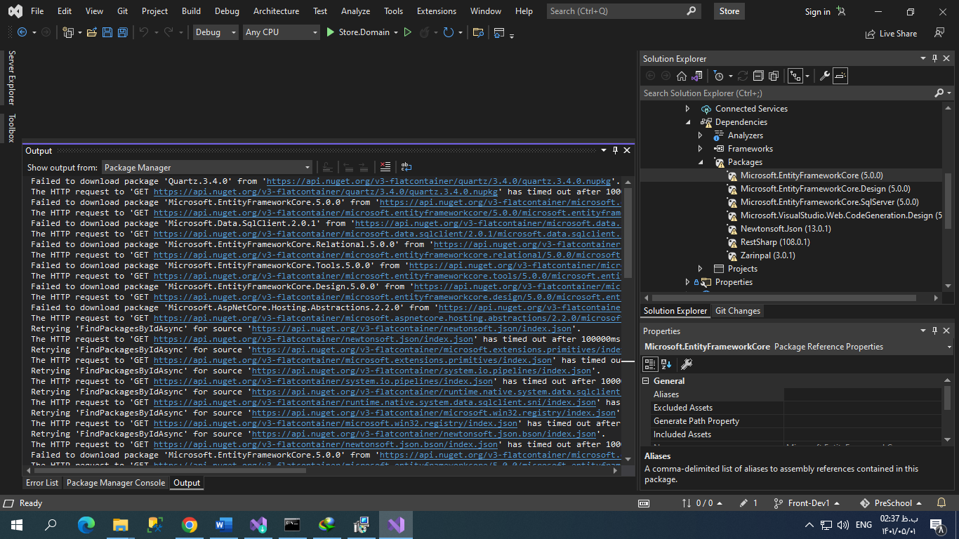
Task: Open the Show output from dropdown
Action: coord(207,167)
